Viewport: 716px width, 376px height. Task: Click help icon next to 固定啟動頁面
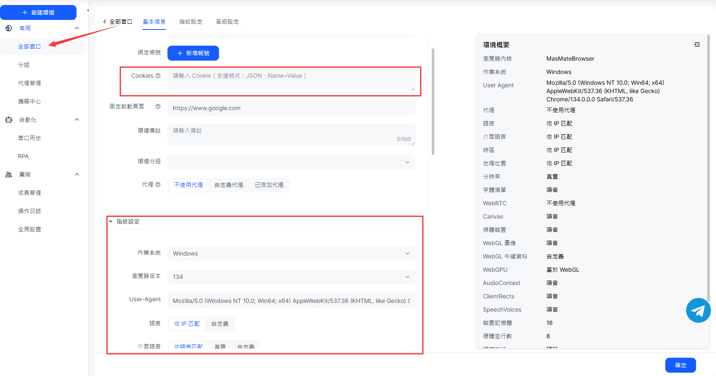[158, 106]
